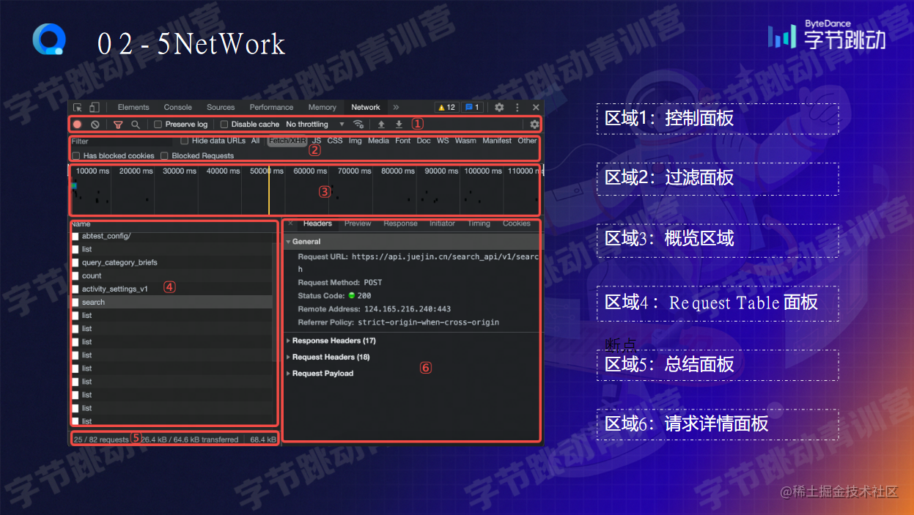Clear the network log
The height and width of the screenshot is (515, 914).
tap(95, 125)
